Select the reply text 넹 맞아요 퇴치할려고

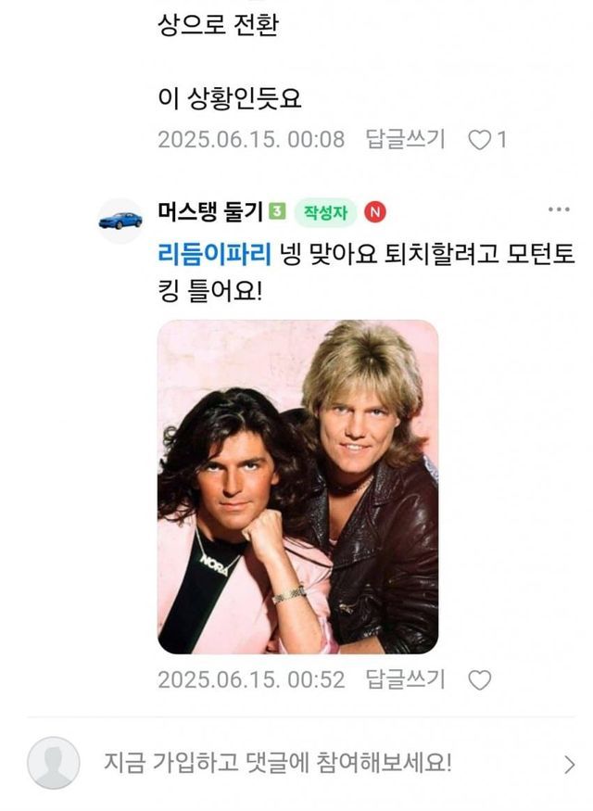[389, 254]
